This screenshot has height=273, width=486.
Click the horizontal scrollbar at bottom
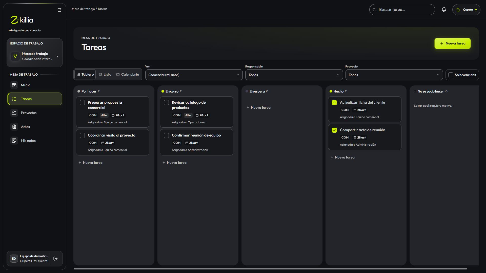pos(270,269)
